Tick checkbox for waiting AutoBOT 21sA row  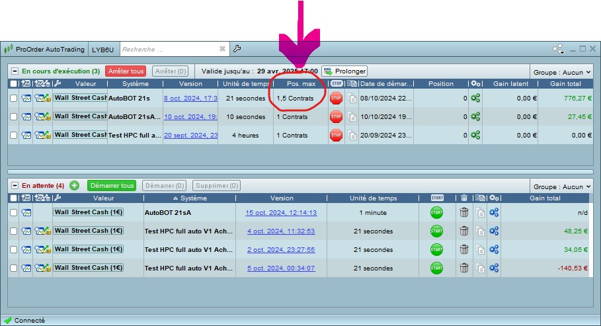[13, 212]
